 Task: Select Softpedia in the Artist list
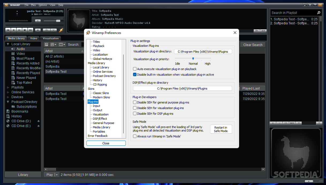52,67
